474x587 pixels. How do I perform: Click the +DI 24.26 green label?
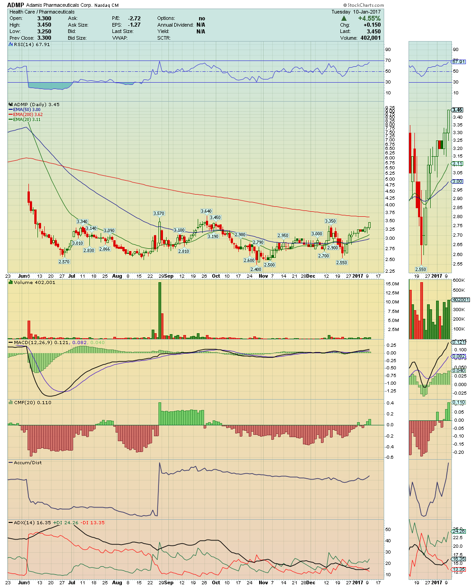tap(66, 522)
